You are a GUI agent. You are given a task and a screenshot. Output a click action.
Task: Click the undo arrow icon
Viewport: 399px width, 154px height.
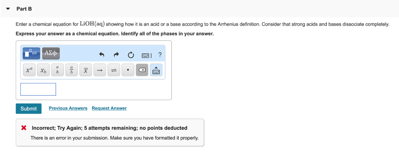coord(102,54)
